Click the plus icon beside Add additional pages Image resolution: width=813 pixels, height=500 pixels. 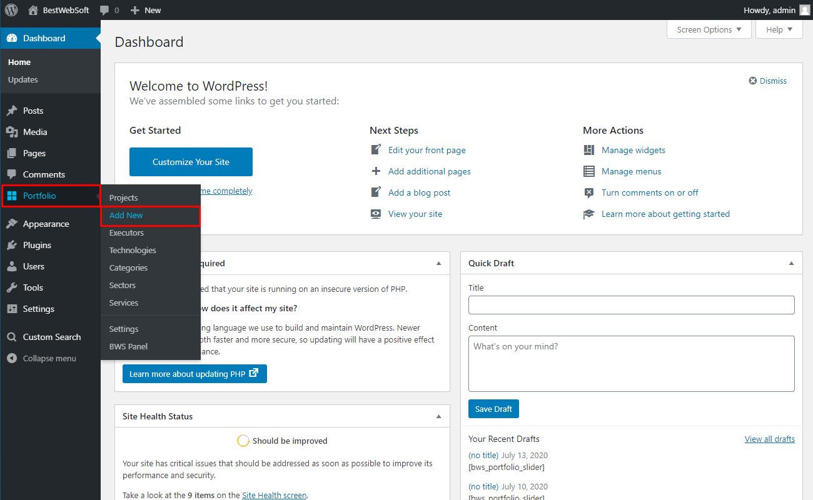[x=376, y=171]
